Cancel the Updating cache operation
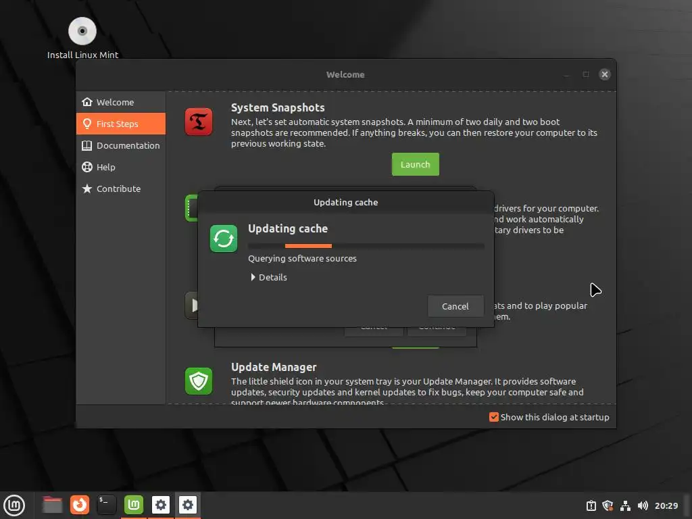692x519 pixels. (455, 306)
